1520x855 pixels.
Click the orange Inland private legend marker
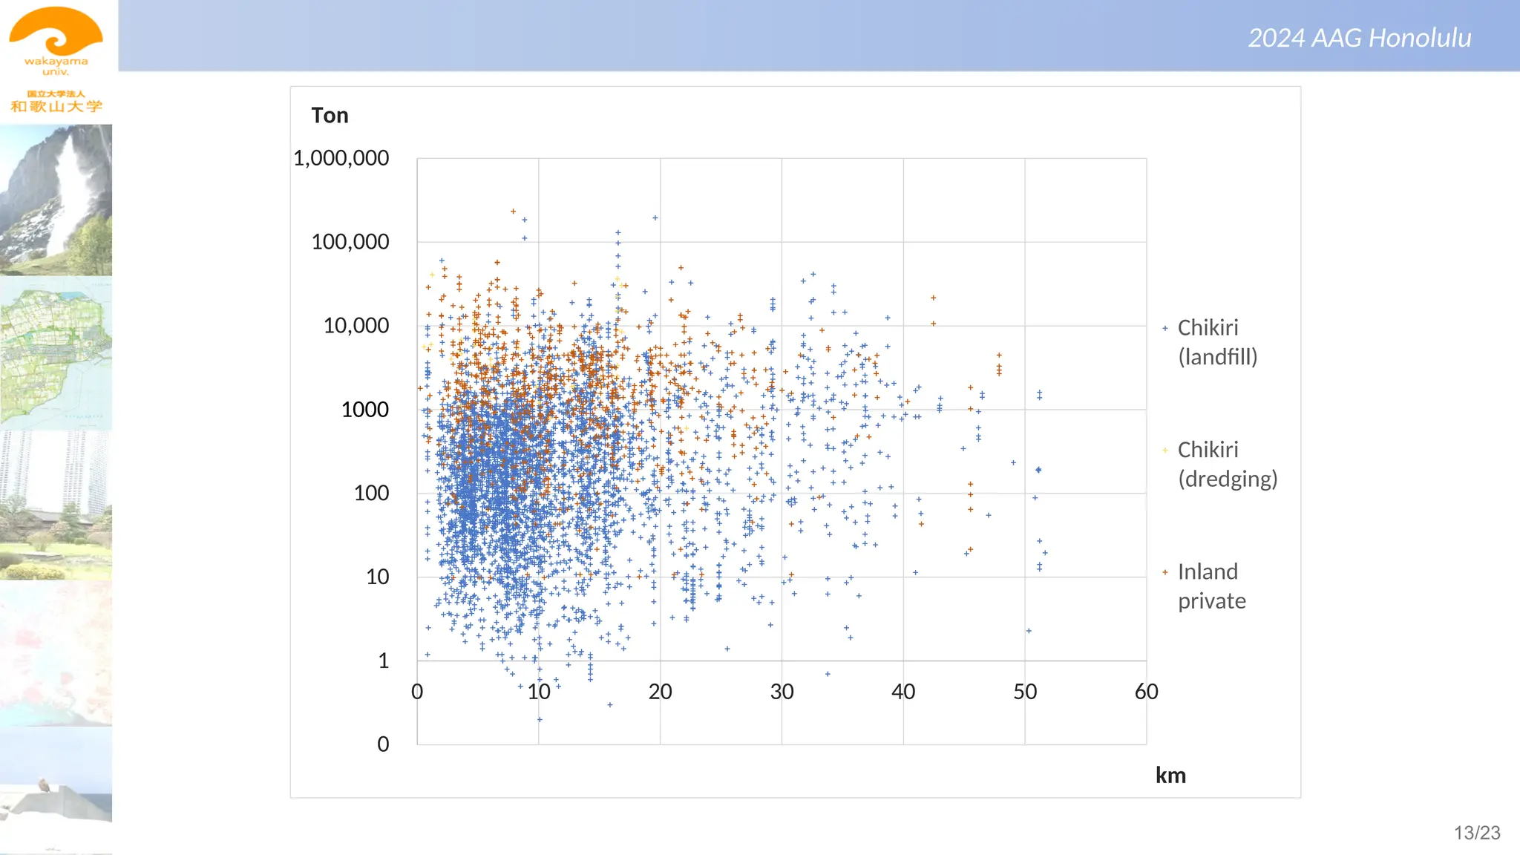pyautogui.click(x=1165, y=572)
